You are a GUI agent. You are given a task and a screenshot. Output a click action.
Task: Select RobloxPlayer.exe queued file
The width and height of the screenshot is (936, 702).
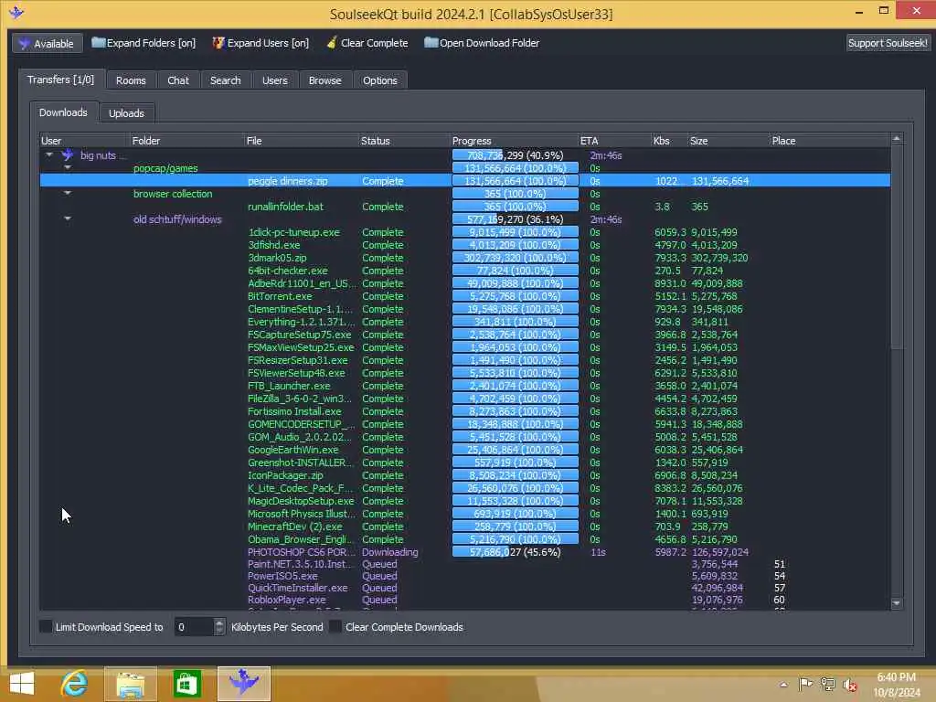click(286, 600)
